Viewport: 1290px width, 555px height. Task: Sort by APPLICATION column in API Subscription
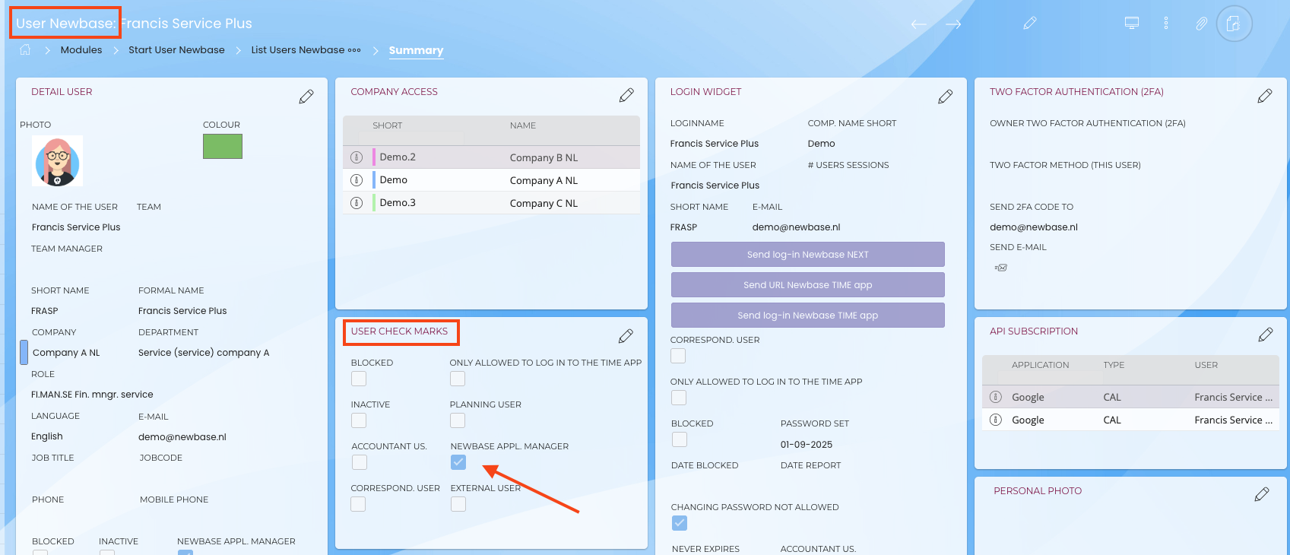point(1040,365)
